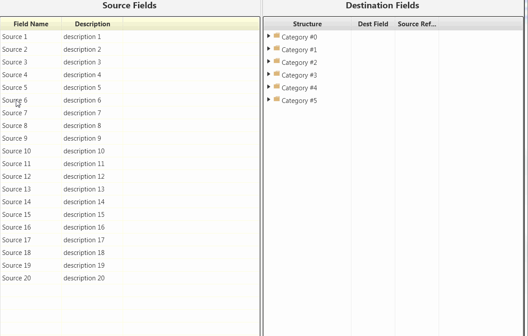
Task: Click the Source Ref... column header
Action: click(417, 24)
